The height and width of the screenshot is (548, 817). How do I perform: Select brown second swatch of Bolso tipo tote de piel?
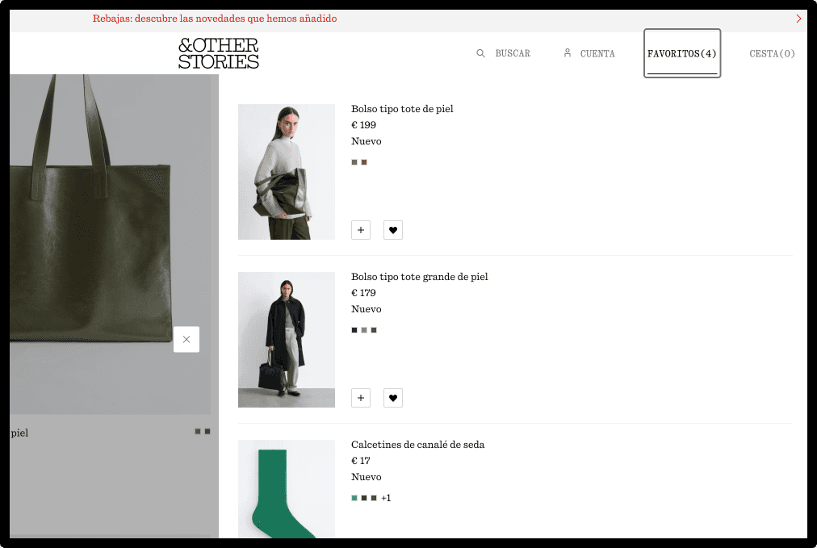[x=364, y=162]
